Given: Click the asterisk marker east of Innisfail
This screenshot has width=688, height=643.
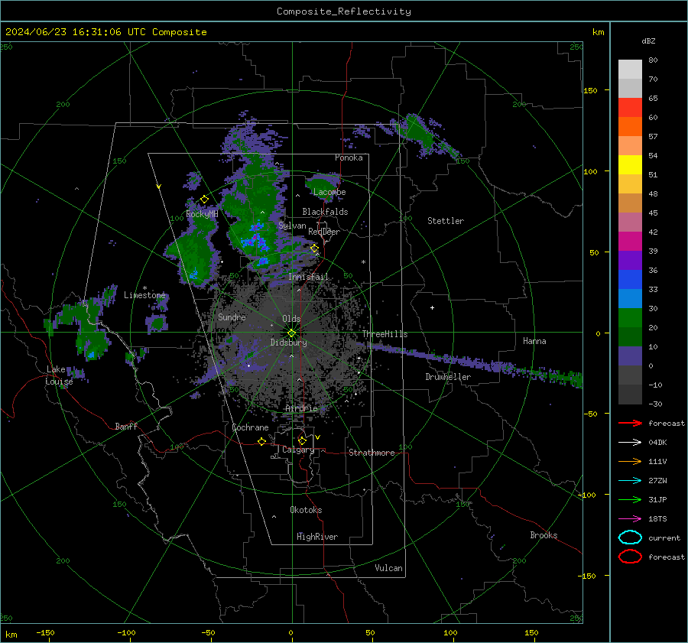Looking at the screenshot, I should coord(363,262).
